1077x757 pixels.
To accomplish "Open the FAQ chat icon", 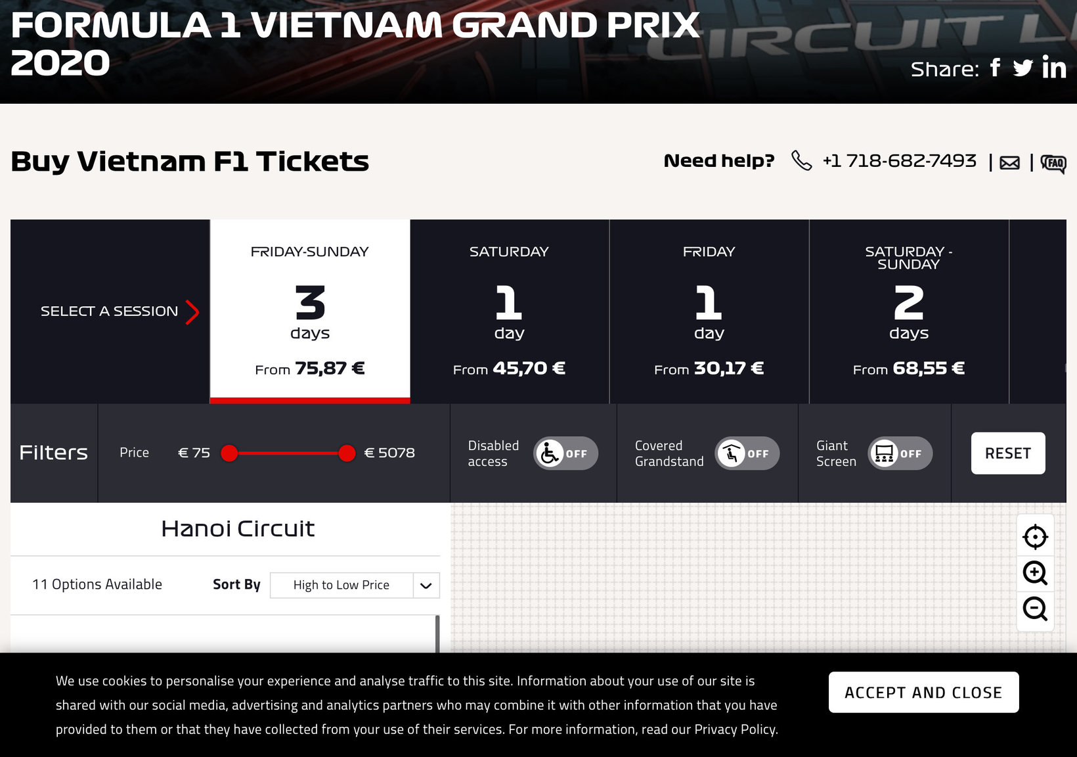I will point(1053,163).
